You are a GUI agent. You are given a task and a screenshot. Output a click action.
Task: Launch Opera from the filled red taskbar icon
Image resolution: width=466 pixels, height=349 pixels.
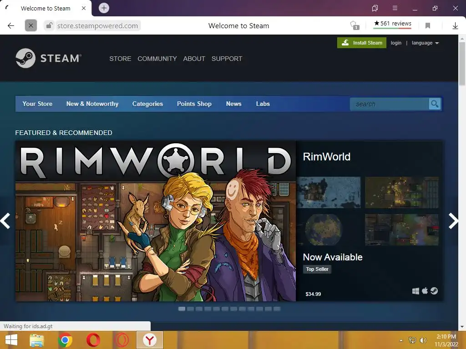(x=93, y=340)
